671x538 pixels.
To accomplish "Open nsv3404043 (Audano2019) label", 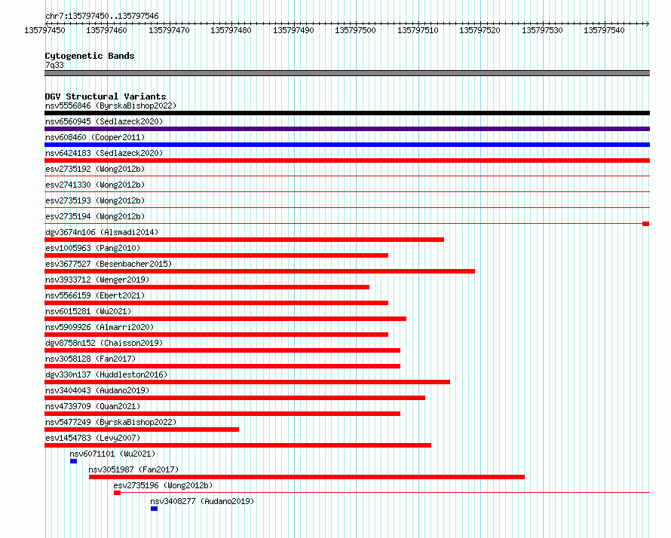I will pyautogui.click(x=97, y=390).
